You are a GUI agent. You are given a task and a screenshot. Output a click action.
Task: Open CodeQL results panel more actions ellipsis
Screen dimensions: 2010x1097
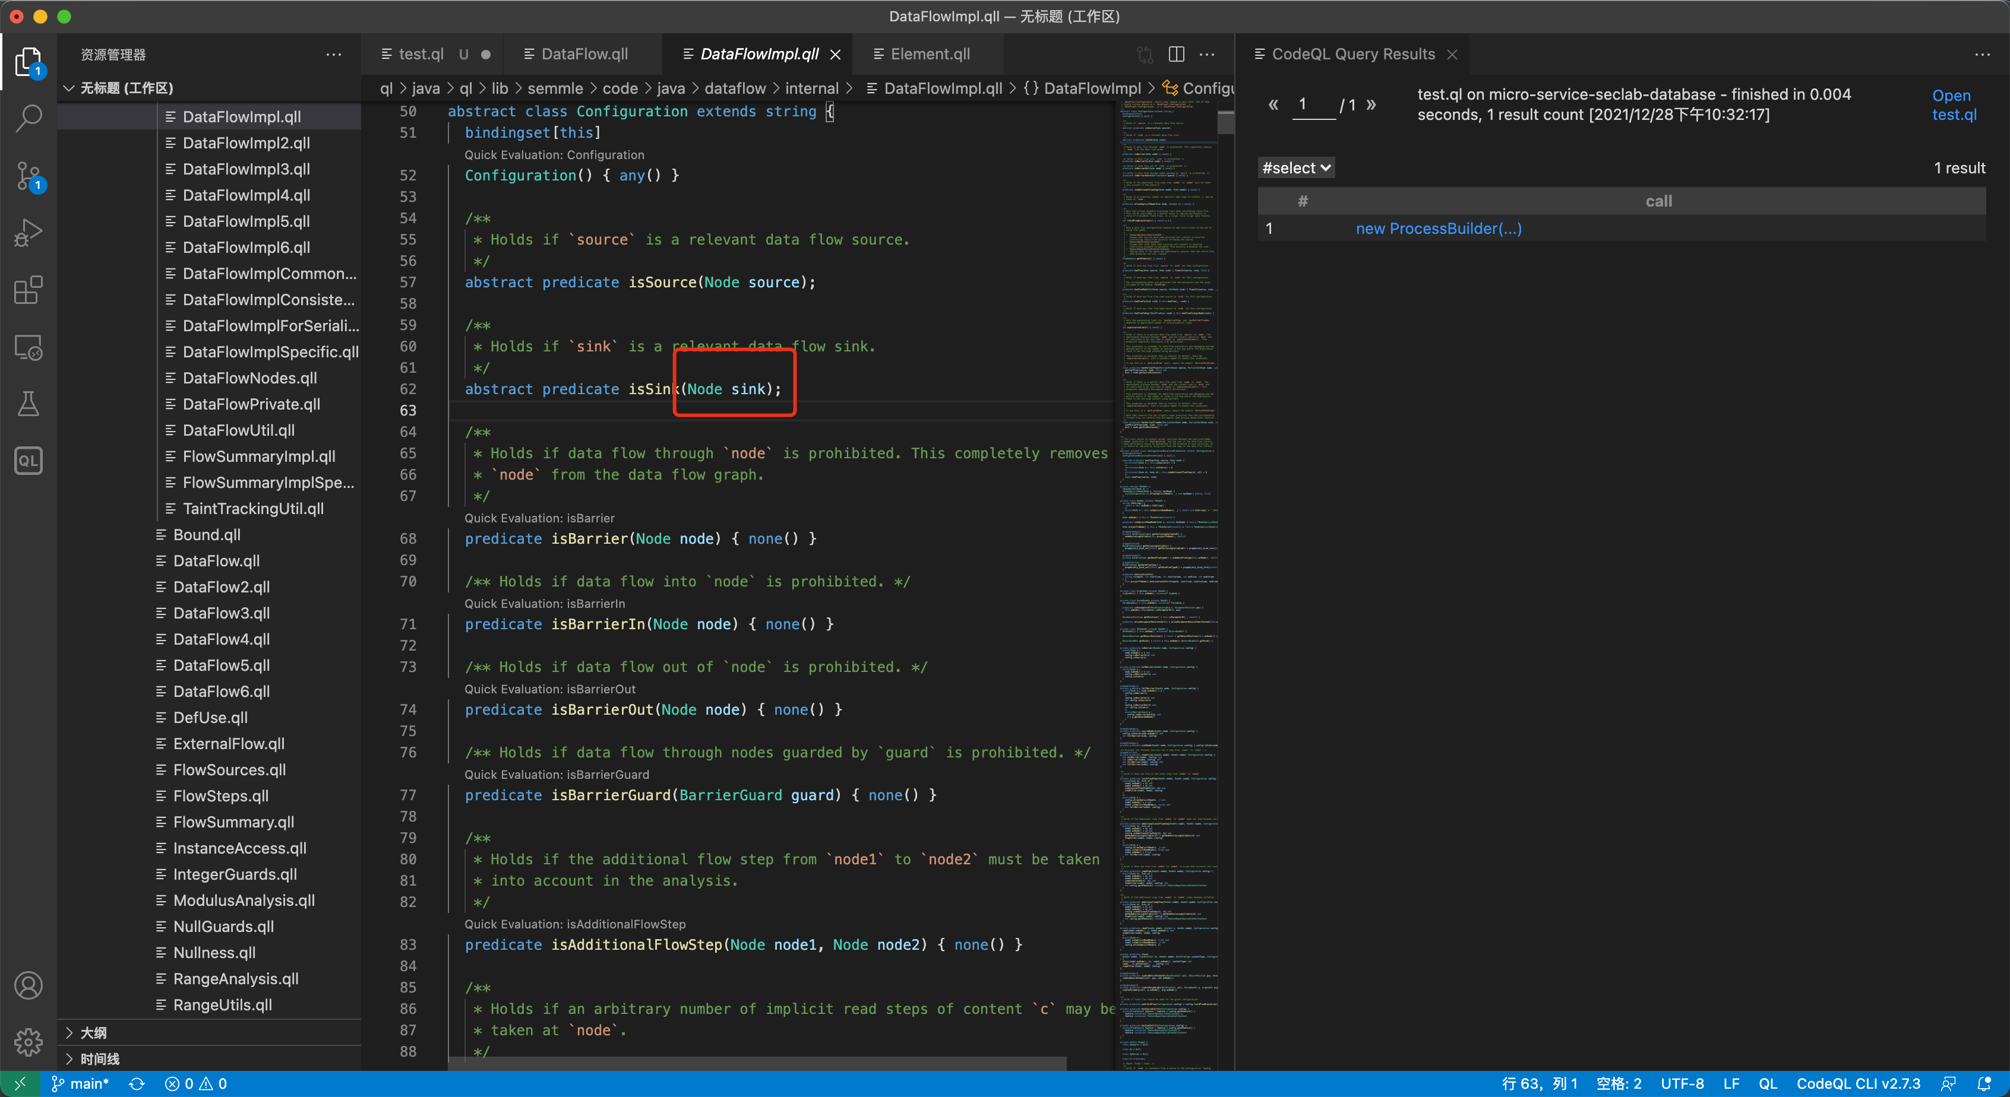[1983, 55]
